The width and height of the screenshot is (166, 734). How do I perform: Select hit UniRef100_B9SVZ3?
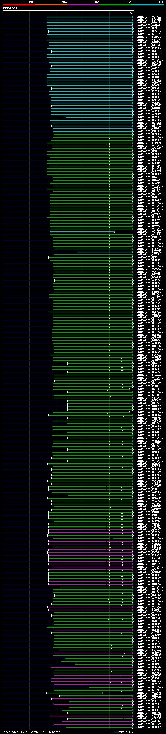(x=149, y=650)
